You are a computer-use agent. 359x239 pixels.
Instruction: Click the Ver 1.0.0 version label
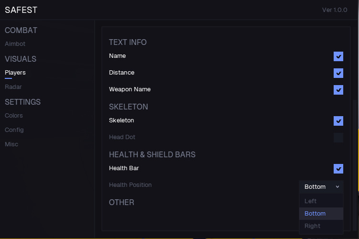click(335, 10)
